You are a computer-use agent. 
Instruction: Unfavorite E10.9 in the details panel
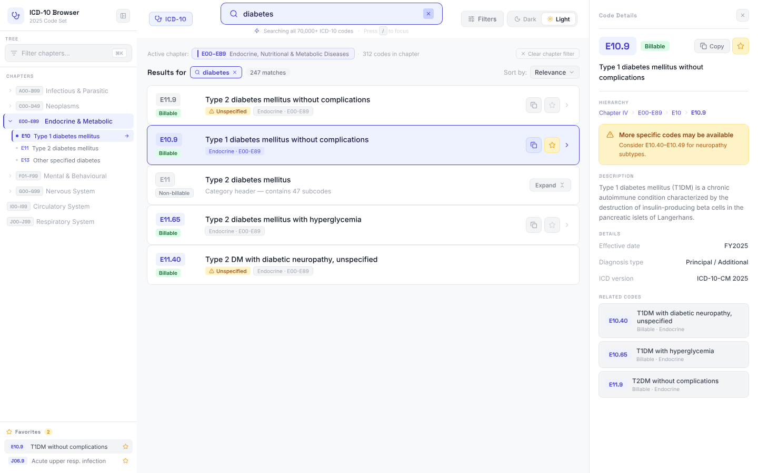pyautogui.click(x=740, y=46)
